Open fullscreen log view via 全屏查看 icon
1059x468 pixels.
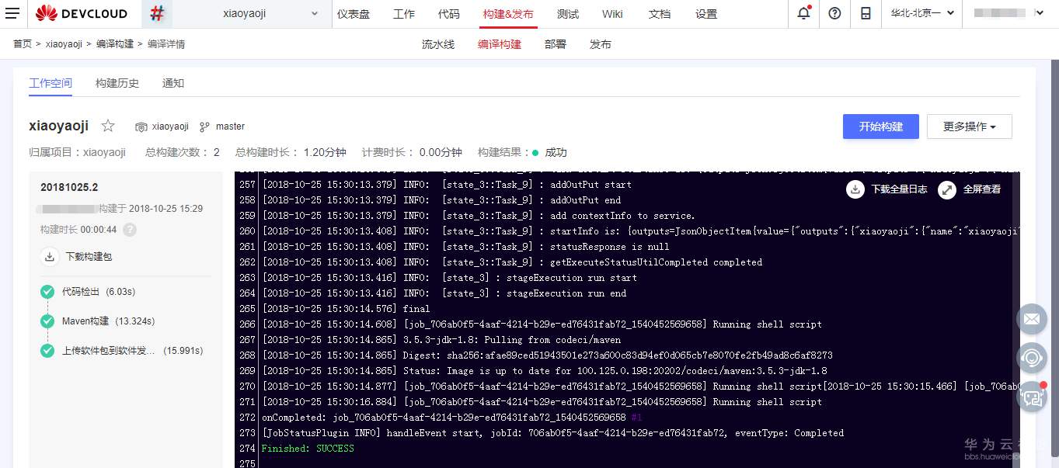pyautogui.click(x=946, y=189)
